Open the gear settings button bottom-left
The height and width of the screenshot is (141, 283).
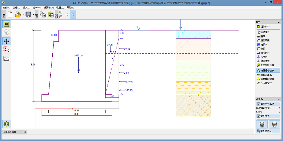coord(6,124)
